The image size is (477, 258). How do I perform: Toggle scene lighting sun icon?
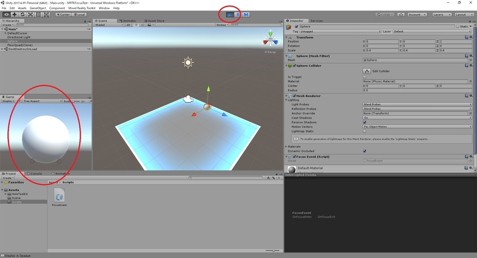[136, 25]
